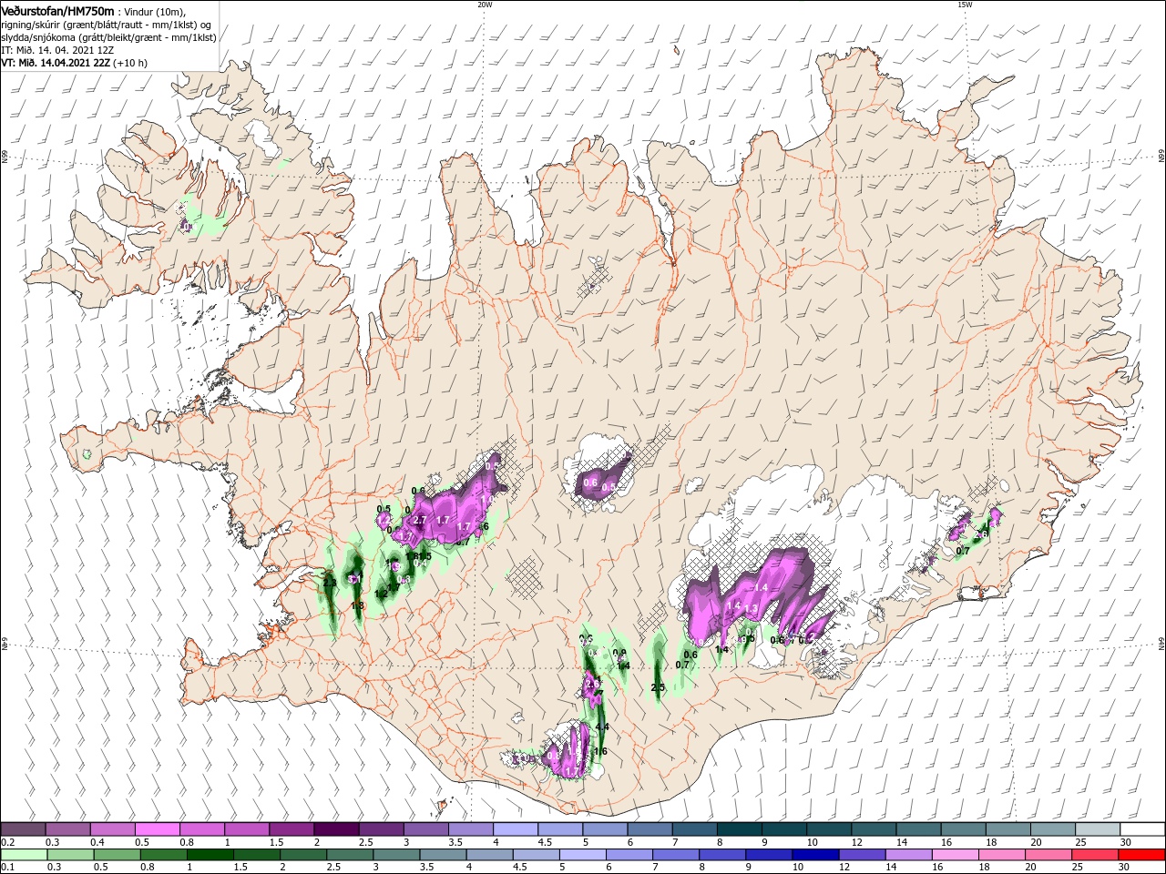Pick the lower-scale swatch between 20 and 25

1047,855
